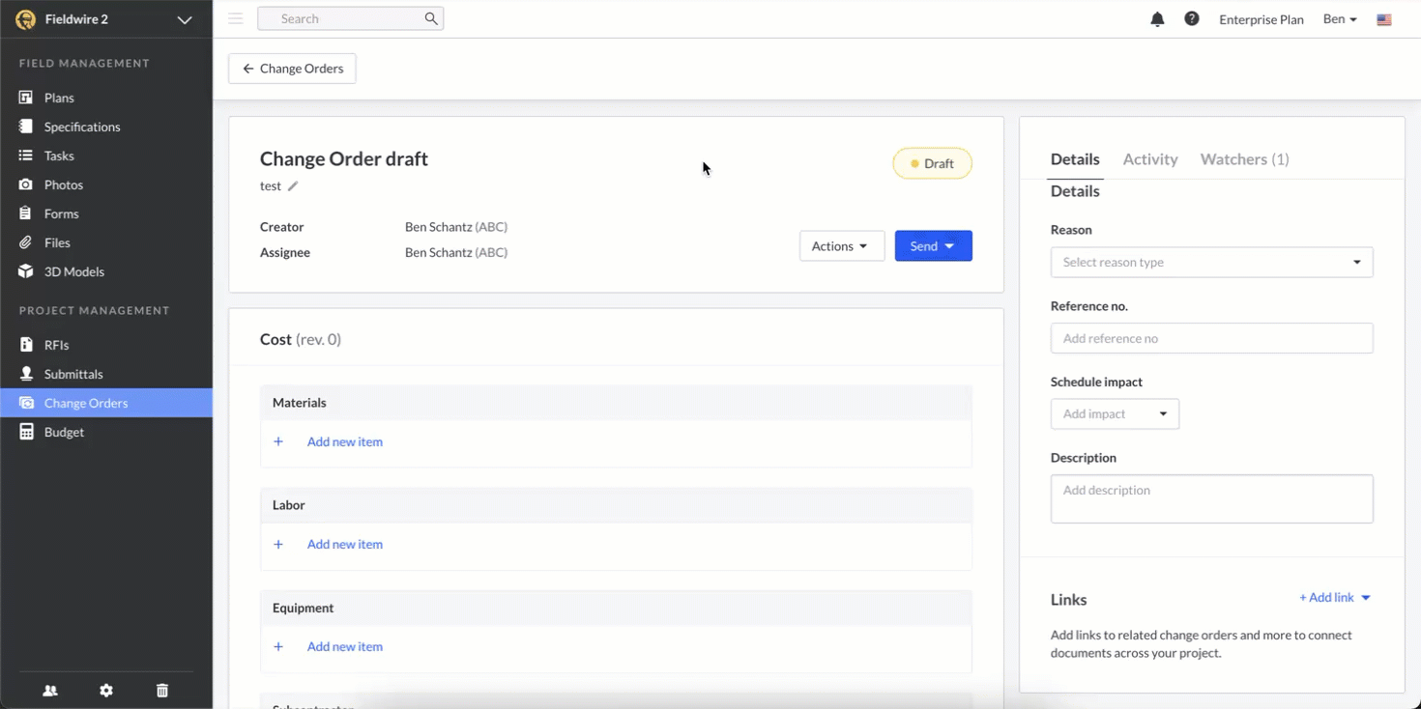Switch to the Watchers tab

[x=1244, y=159]
